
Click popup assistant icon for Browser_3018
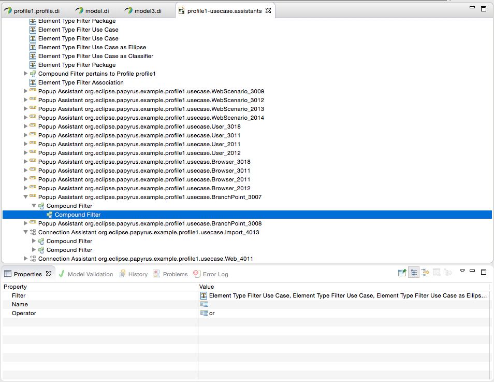coord(33,161)
